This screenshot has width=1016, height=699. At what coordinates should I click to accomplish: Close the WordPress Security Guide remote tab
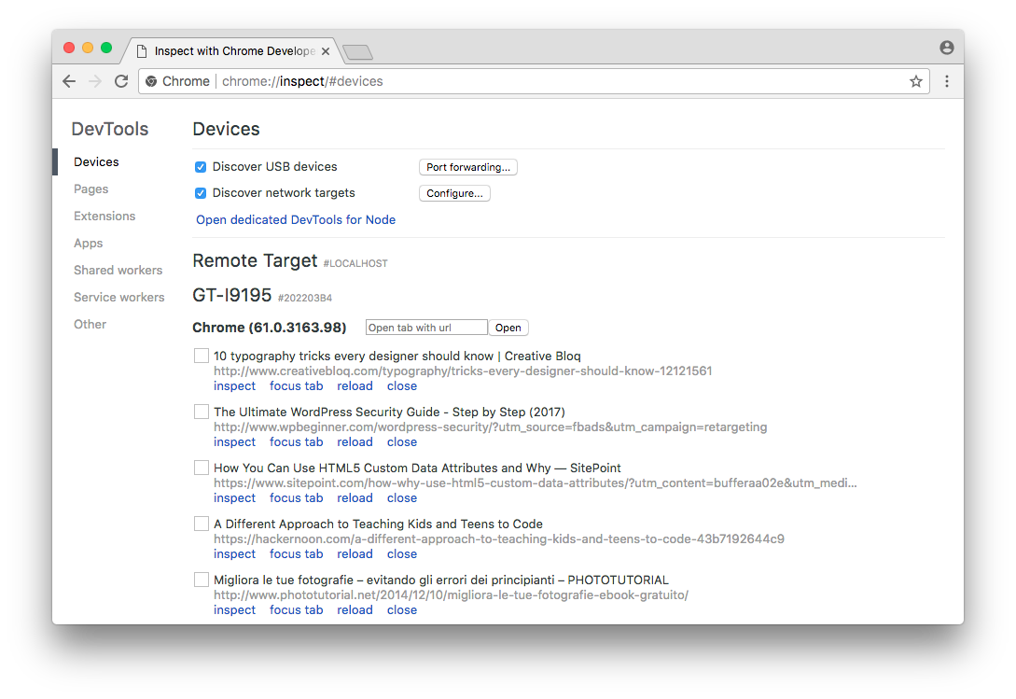pyautogui.click(x=402, y=441)
